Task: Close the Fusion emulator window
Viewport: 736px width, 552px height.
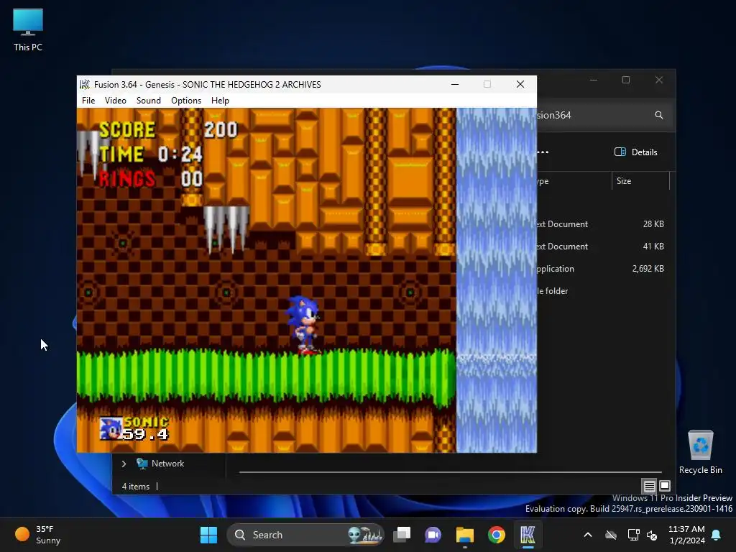Action: 520,85
